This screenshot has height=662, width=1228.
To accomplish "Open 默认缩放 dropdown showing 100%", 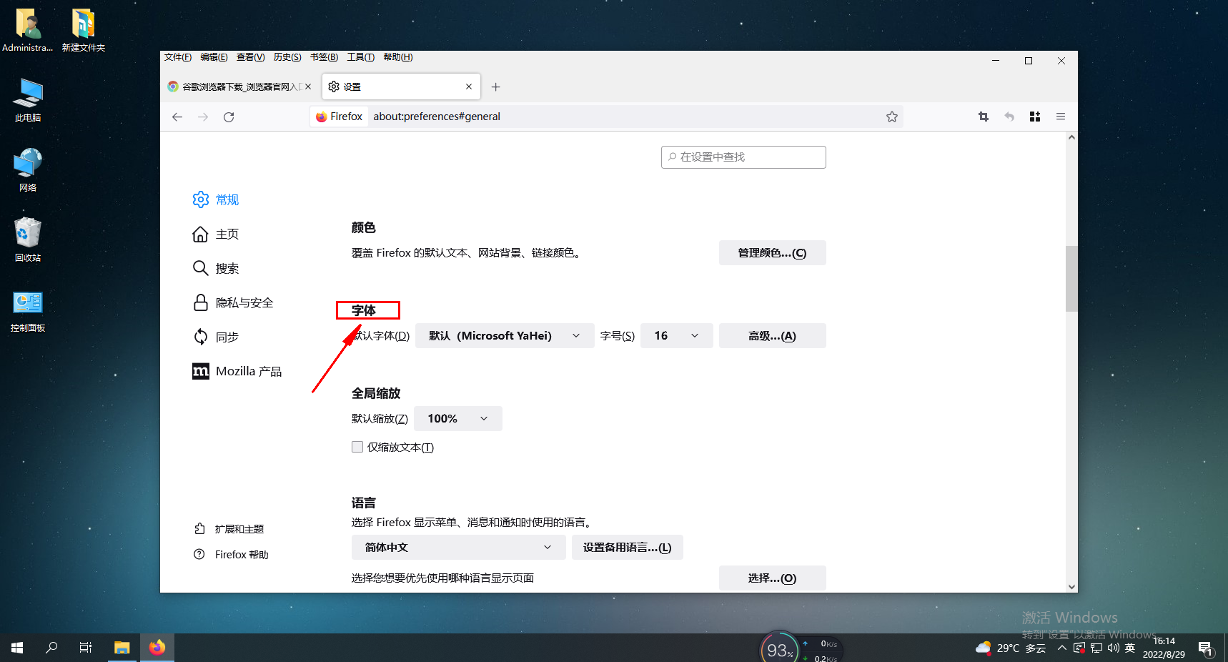I will (458, 419).
